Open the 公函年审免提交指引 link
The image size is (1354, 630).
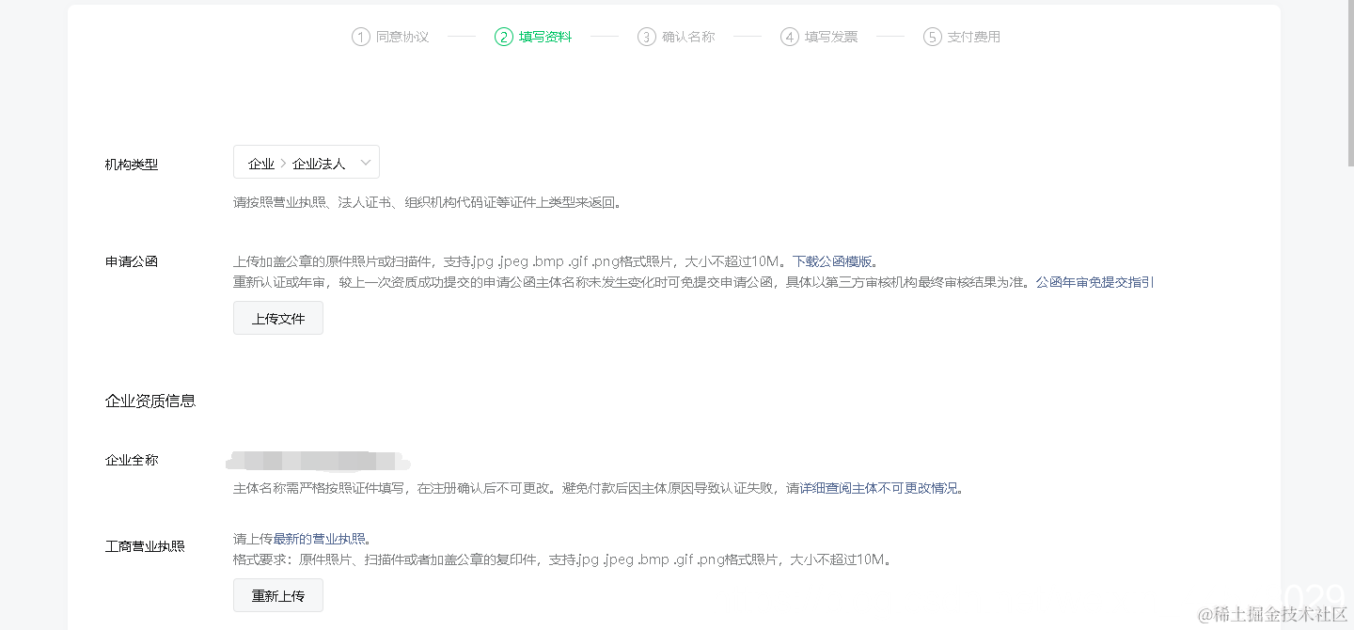[x=1094, y=281]
